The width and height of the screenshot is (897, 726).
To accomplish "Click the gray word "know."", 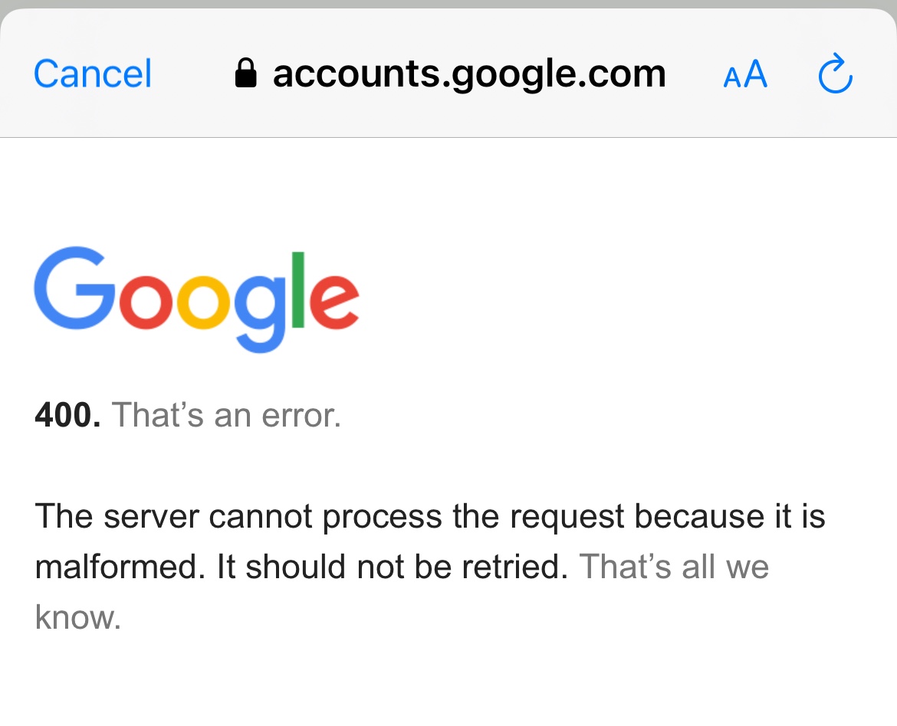I will [78, 617].
